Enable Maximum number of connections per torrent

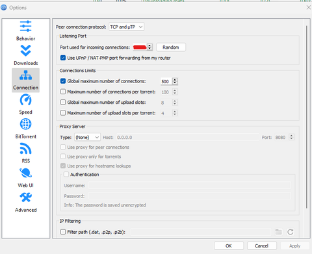pos(63,92)
